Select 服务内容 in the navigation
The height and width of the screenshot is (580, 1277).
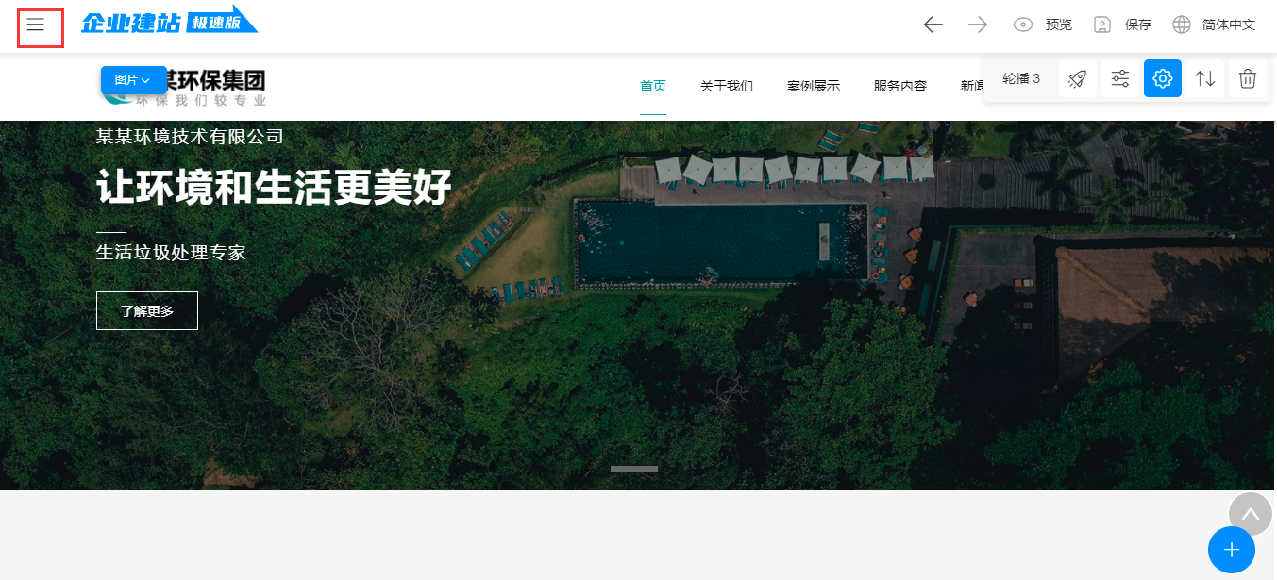point(899,86)
